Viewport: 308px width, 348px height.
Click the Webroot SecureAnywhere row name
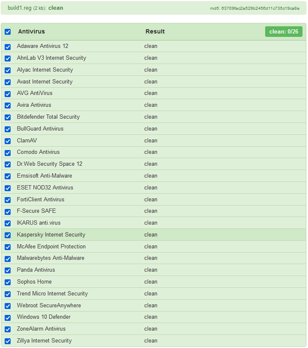coord(49,306)
